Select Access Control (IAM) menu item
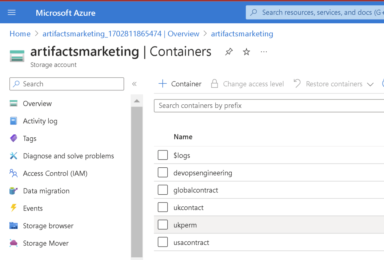The height and width of the screenshot is (260, 384). [x=55, y=173]
